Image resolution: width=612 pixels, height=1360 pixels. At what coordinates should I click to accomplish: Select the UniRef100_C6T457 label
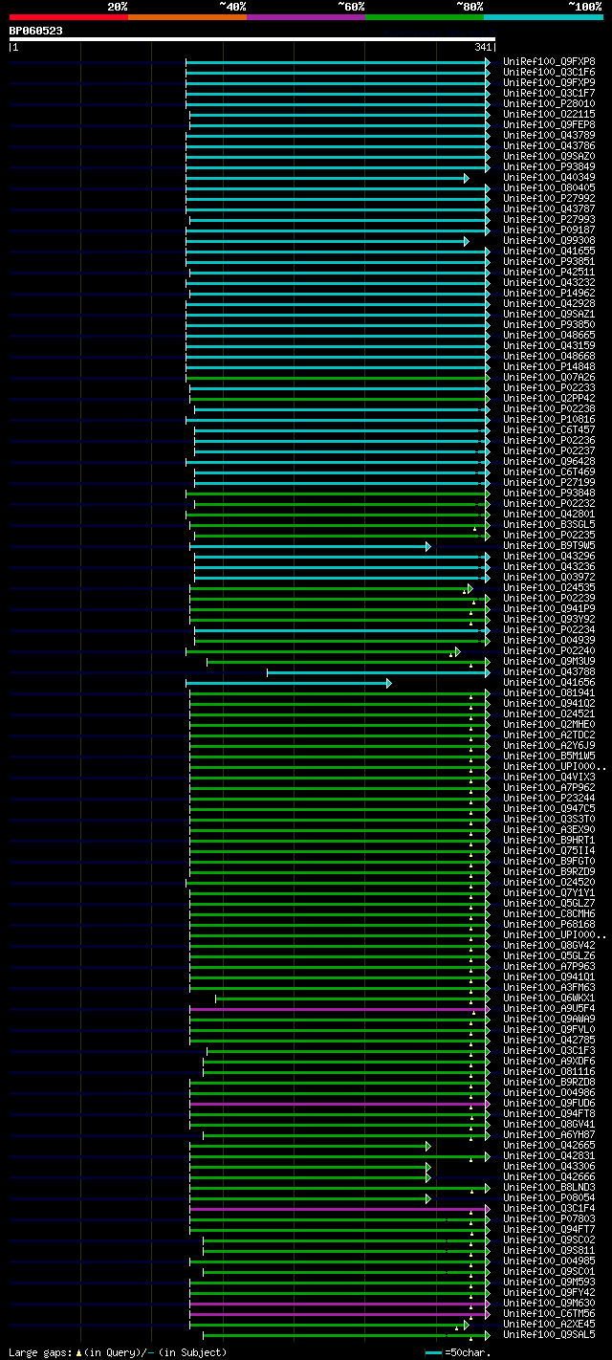(x=549, y=430)
